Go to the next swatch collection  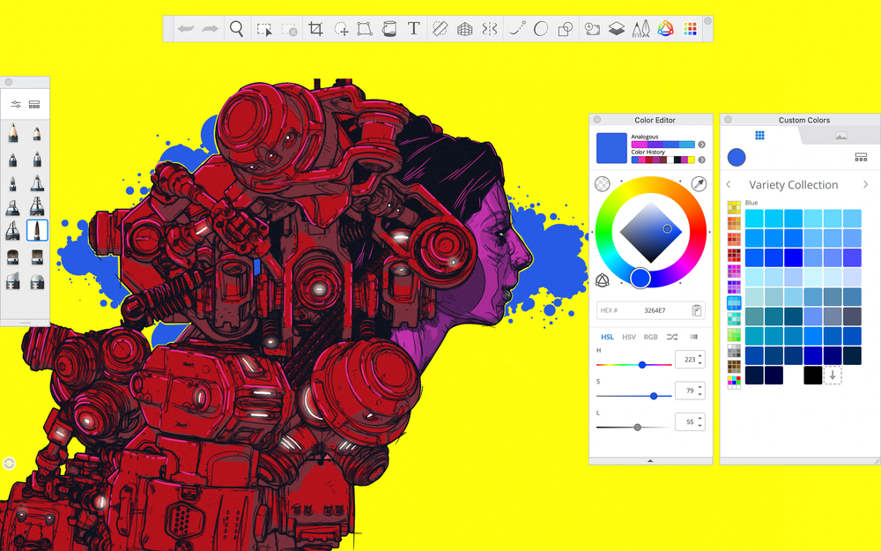pos(865,184)
